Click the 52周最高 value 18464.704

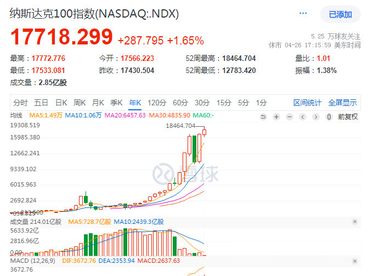(239, 58)
